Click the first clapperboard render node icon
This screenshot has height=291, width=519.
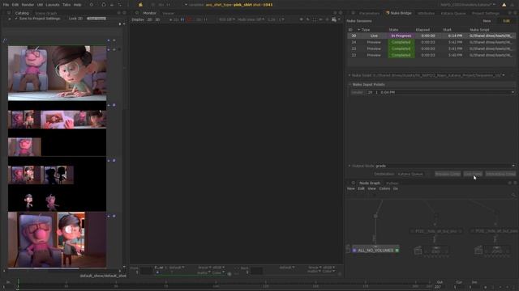point(418,251)
